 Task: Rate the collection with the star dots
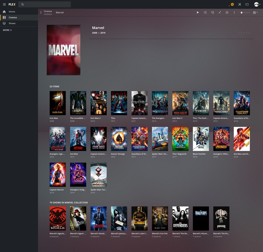click(x=244, y=33)
